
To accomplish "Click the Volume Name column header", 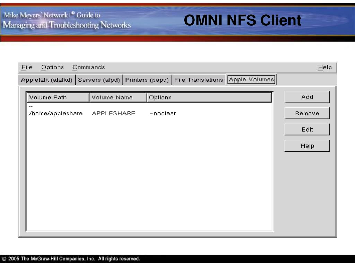I will tap(118, 97).
